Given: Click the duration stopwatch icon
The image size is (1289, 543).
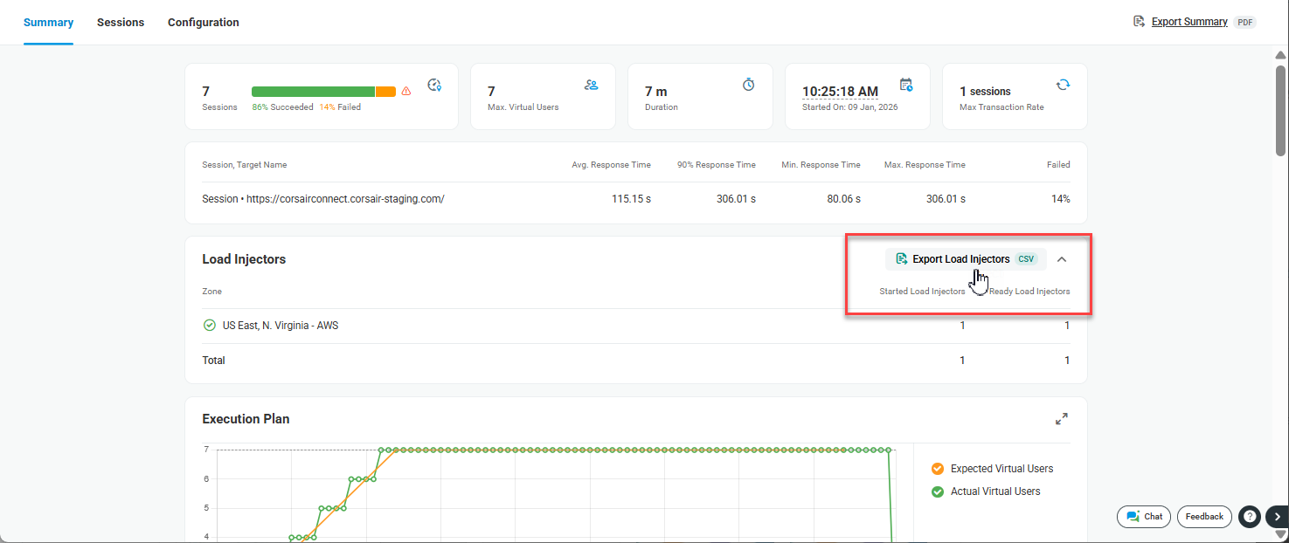Looking at the screenshot, I should point(748,85).
